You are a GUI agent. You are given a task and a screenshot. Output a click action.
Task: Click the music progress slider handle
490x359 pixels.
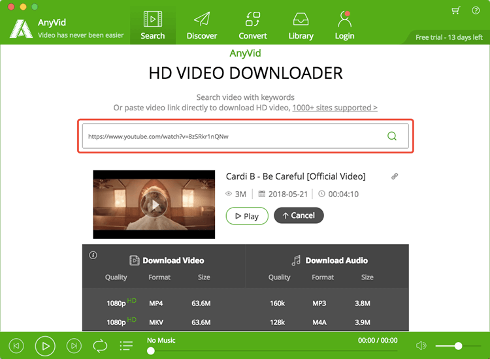[151, 351]
